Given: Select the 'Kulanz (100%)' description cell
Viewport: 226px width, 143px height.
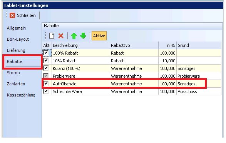Looking at the screenshot, I should pos(81,68).
